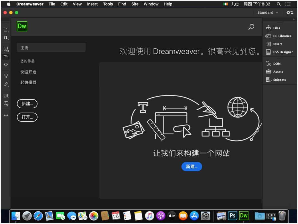Click the flag input source icon
The image size is (298, 224).
tap(226, 4)
